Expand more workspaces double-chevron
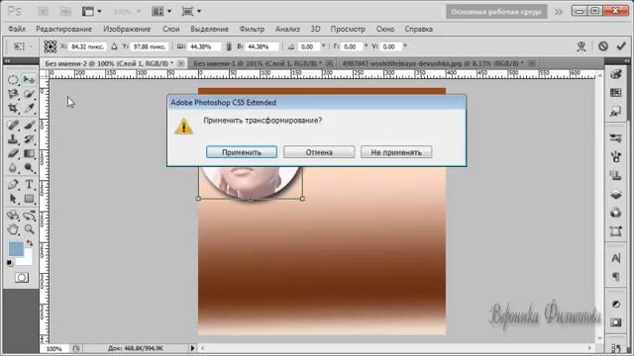Screen dimensions: 634x356 click(559, 12)
